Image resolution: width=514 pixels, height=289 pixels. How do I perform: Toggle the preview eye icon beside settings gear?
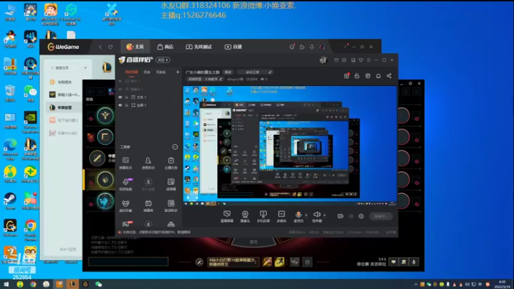(x=351, y=216)
